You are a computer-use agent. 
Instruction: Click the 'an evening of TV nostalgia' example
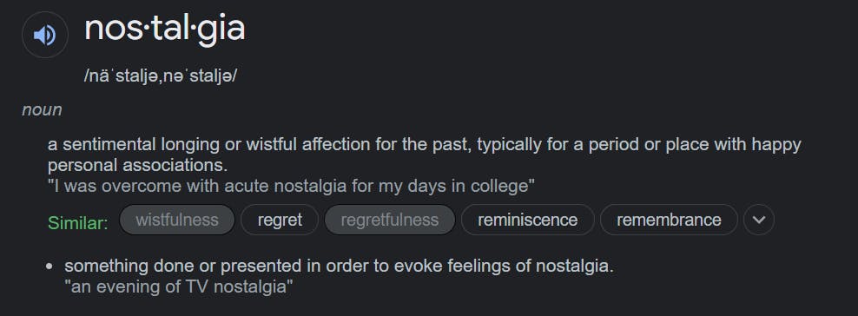coord(179,286)
